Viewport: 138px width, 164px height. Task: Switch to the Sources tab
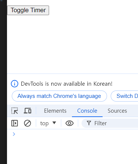117,111
